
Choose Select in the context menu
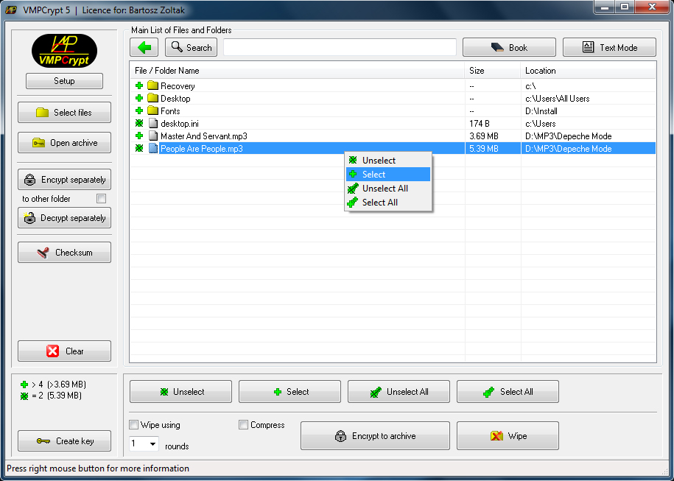pos(388,174)
